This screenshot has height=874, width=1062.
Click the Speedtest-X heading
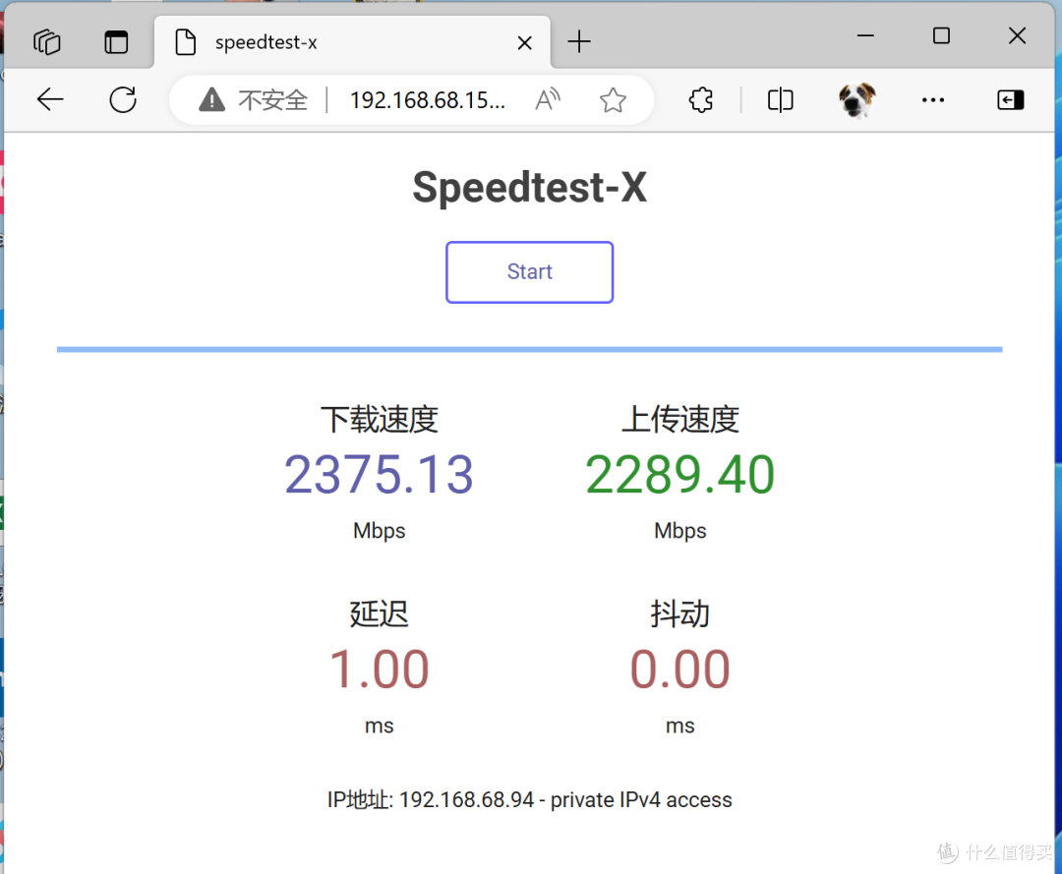(x=529, y=187)
